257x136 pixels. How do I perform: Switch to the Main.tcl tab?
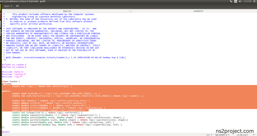click(x=67, y=11)
